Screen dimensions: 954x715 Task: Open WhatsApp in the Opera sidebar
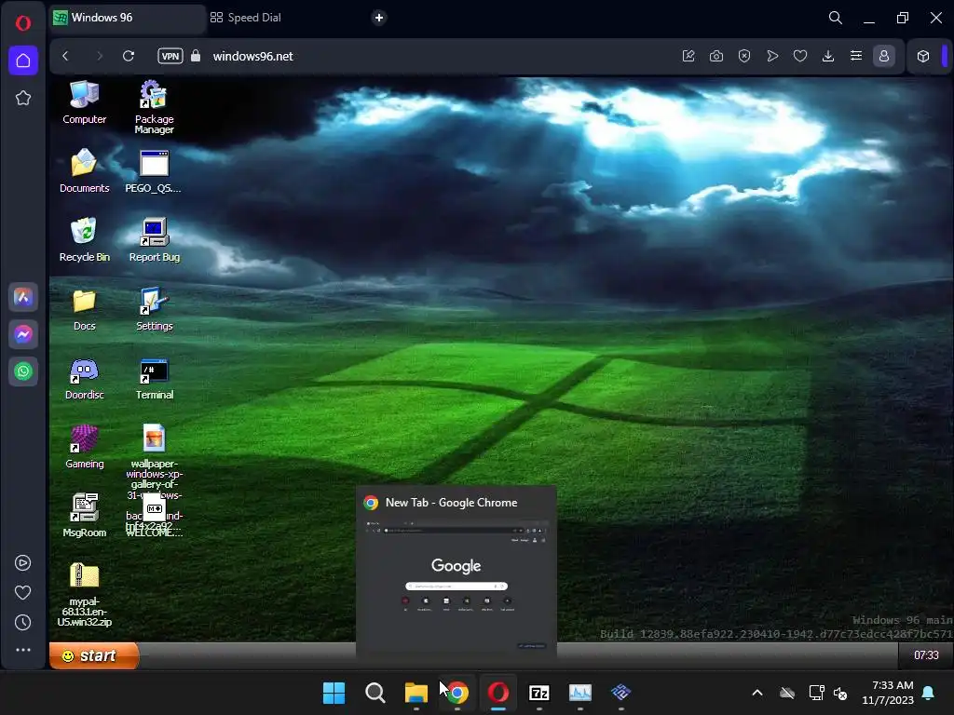coord(23,371)
